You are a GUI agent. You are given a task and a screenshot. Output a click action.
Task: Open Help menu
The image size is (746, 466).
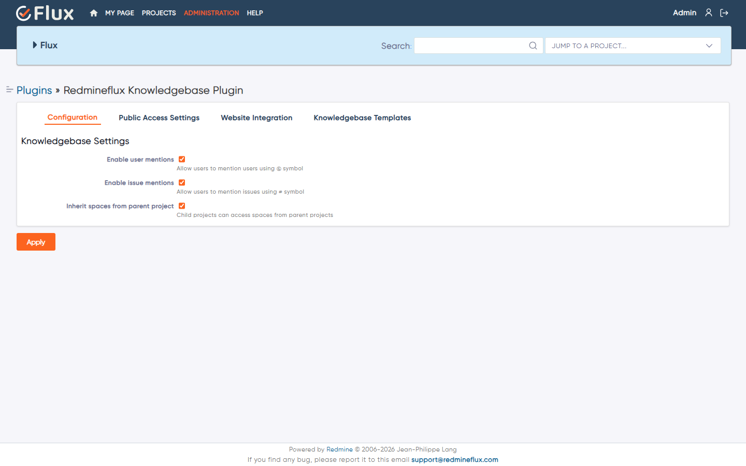point(255,13)
